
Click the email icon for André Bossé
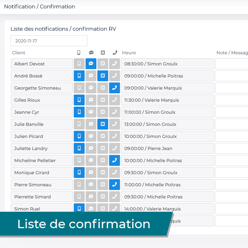point(103,76)
